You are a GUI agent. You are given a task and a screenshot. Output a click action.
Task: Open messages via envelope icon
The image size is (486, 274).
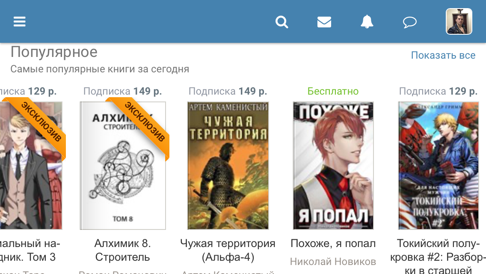(324, 22)
